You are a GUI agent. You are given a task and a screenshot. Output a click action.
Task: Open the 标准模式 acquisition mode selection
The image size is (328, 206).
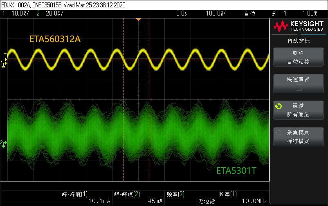tap(298, 141)
